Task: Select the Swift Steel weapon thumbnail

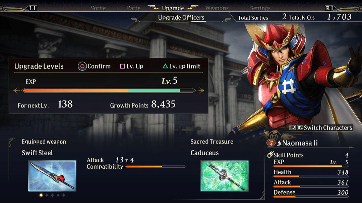Action: coord(52,176)
